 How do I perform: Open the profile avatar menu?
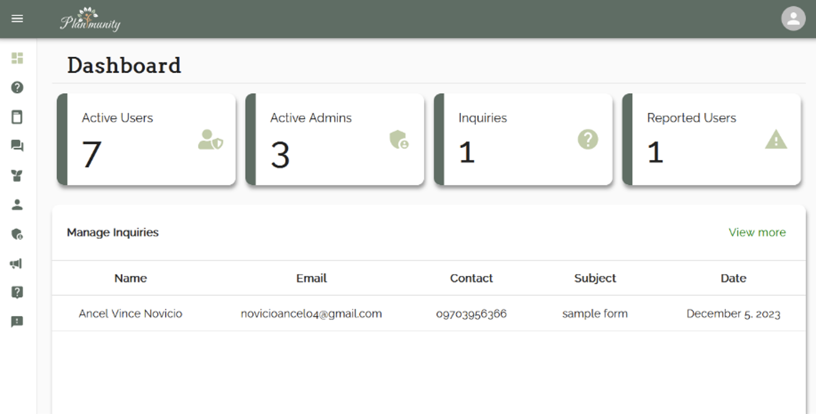point(792,18)
